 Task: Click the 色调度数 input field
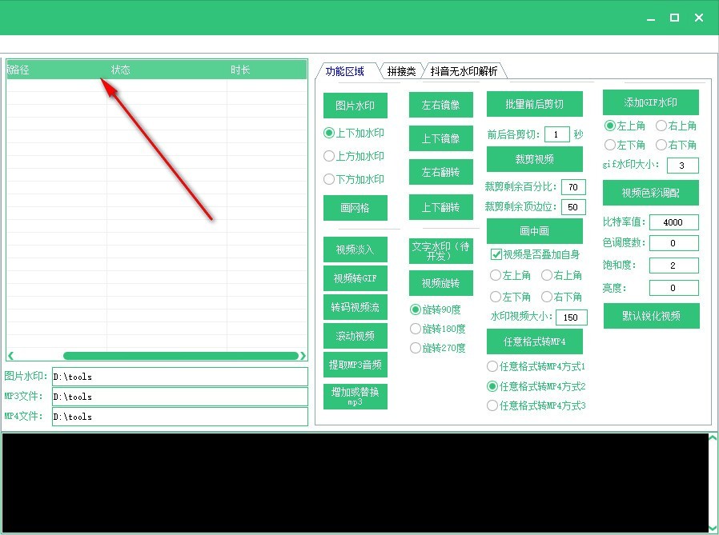tap(673, 243)
